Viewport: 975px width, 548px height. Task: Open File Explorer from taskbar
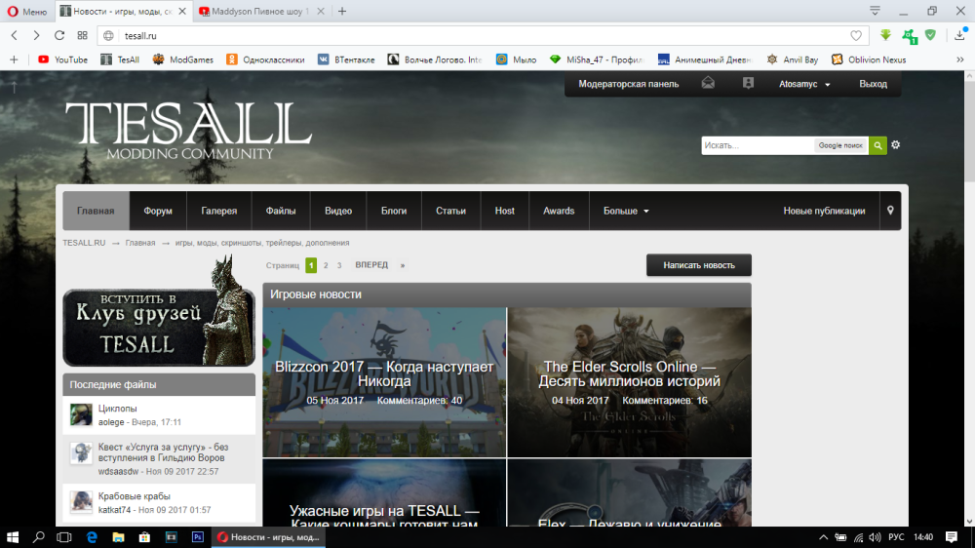(118, 537)
